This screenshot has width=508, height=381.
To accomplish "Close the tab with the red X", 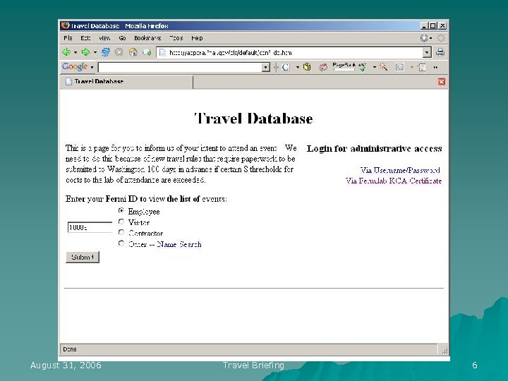I will [441, 82].
